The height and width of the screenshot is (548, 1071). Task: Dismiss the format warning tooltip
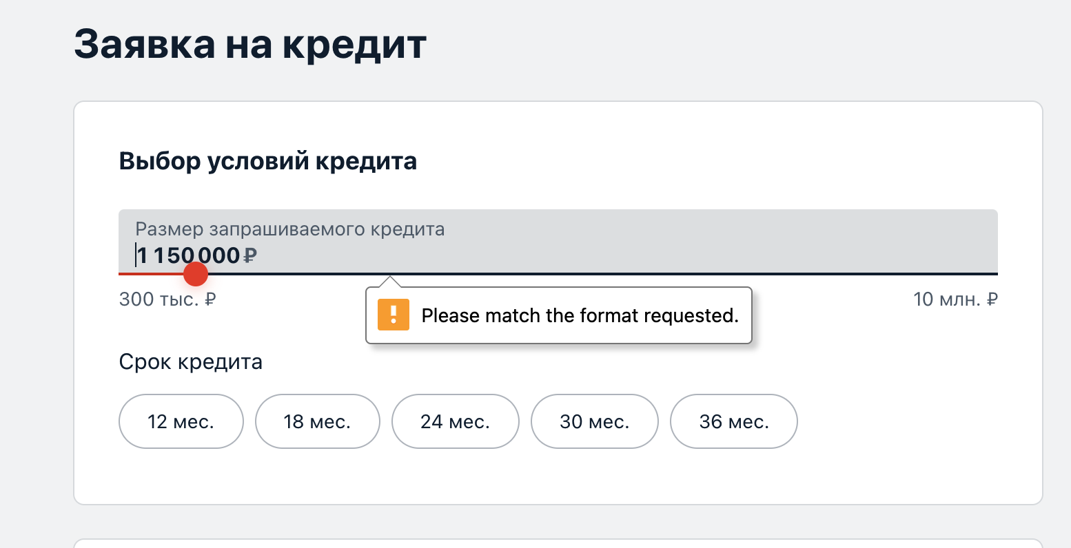pyautogui.click(x=558, y=315)
